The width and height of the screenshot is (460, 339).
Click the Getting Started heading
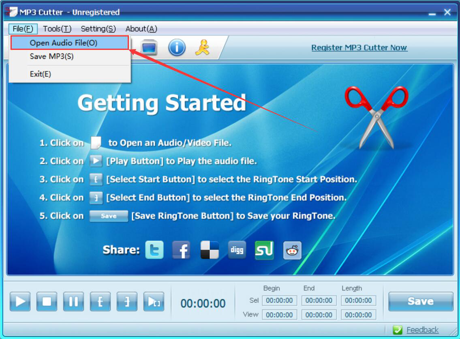(x=162, y=103)
